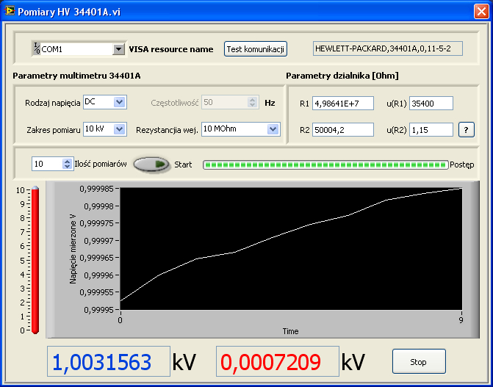Click the Napięcie mierzone V axis label

(73, 247)
